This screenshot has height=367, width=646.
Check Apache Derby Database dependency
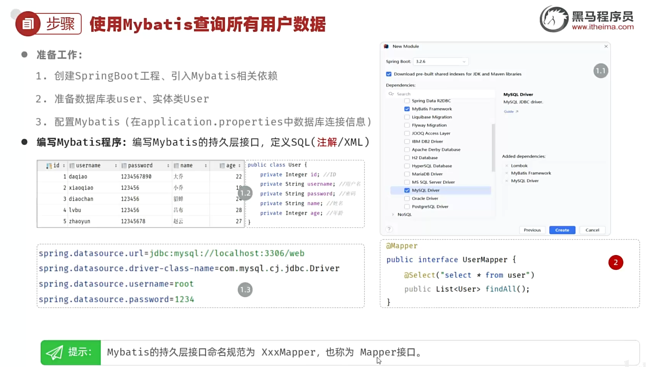(x=407, y=150)
